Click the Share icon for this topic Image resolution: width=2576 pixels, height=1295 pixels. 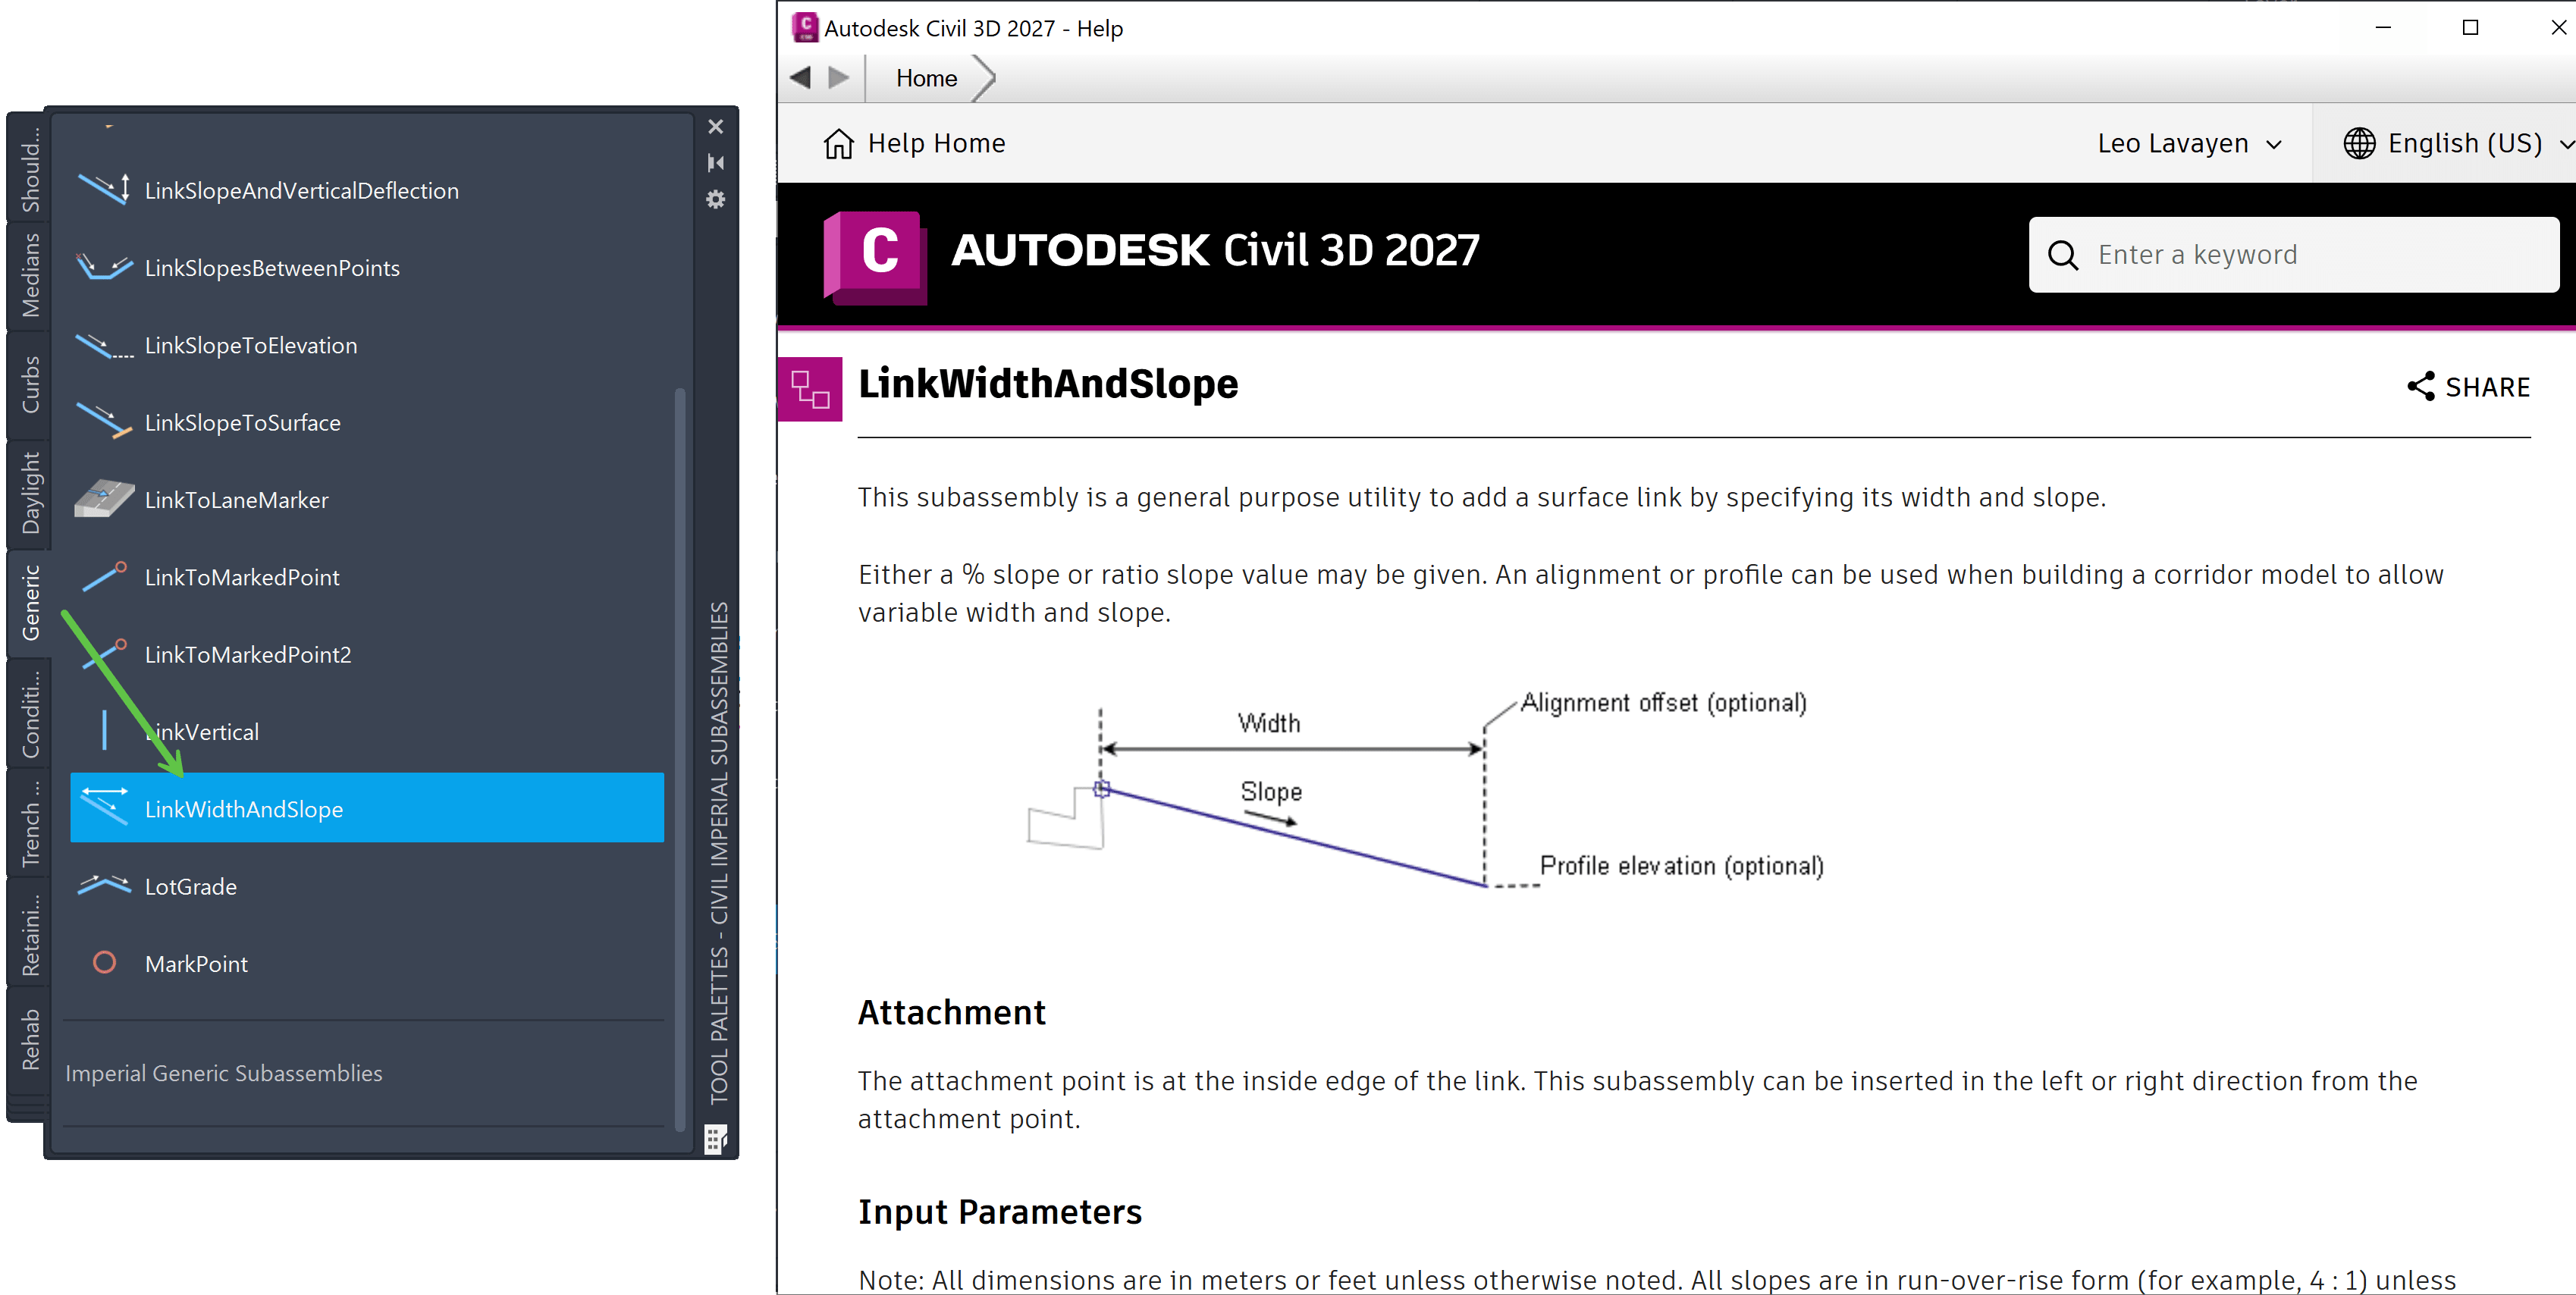pyautogui.click(x=2420, y=386)
